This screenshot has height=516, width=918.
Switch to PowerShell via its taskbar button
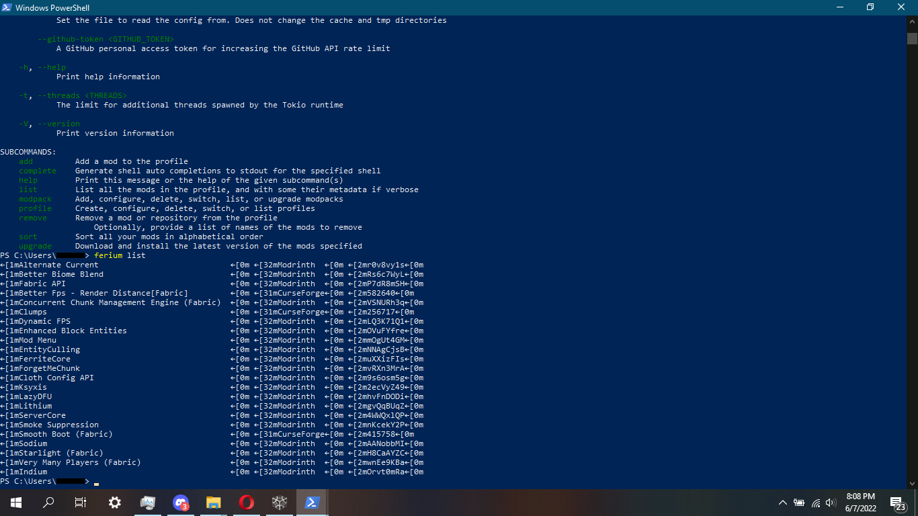312,502
